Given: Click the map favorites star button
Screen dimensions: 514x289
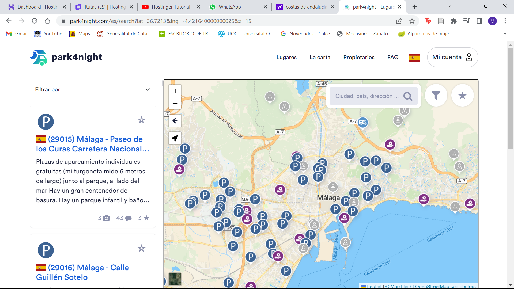Looking at the screenshot, I should coord(462,96).
